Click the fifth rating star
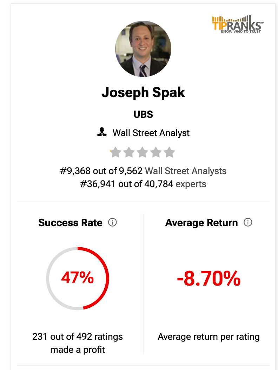Screen dimensions: 278x370 (170, 152)
